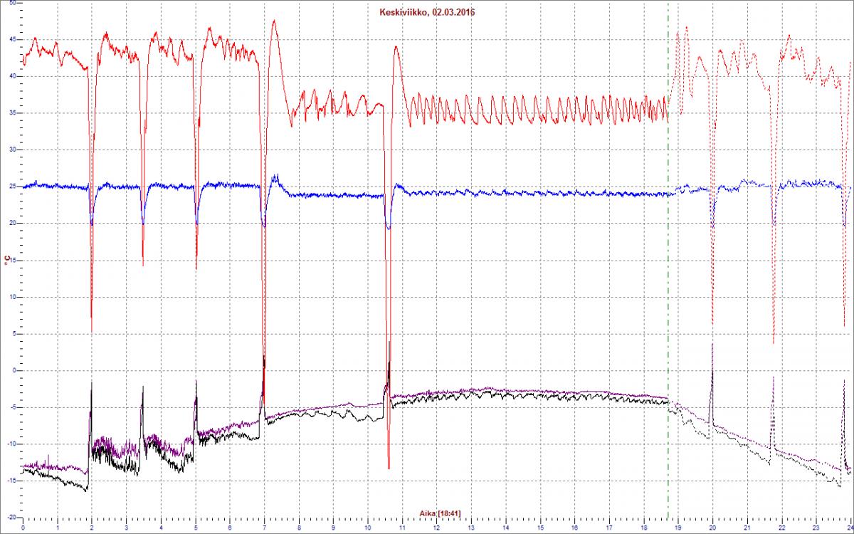Select the blue curve near hour 13

[x=471, y=192]
